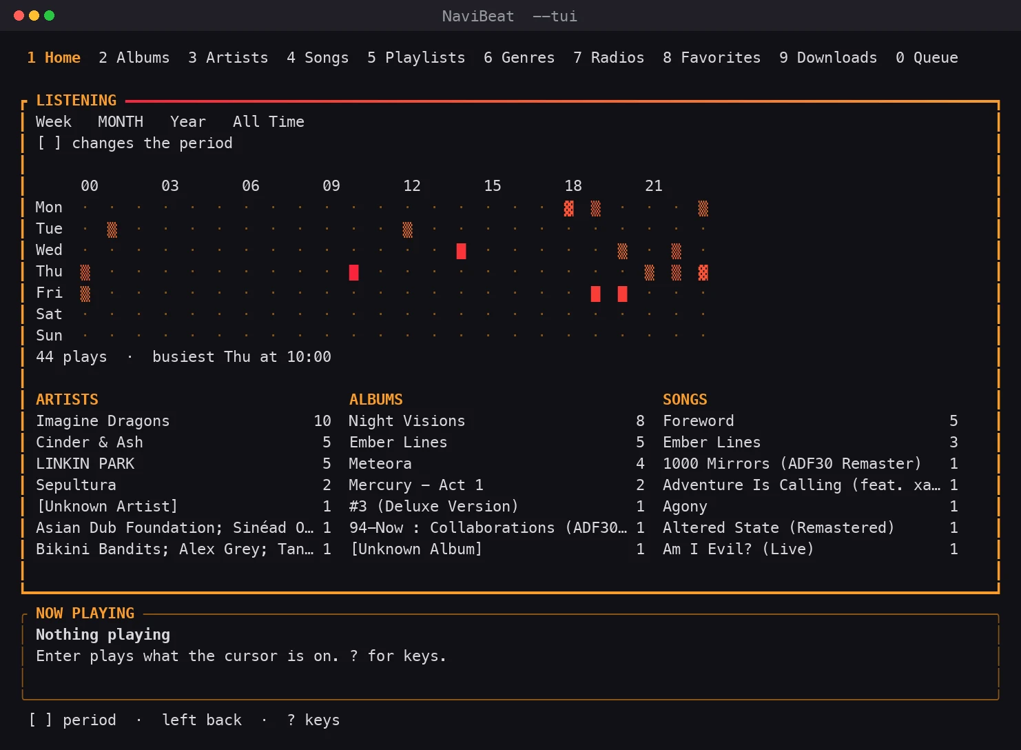
Task: Click the Fri 20:00 heatmap cell
Action: (622, 294)
